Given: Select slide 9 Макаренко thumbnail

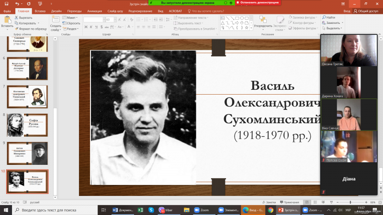Looking at the screenshot, I should coord(27,153).
